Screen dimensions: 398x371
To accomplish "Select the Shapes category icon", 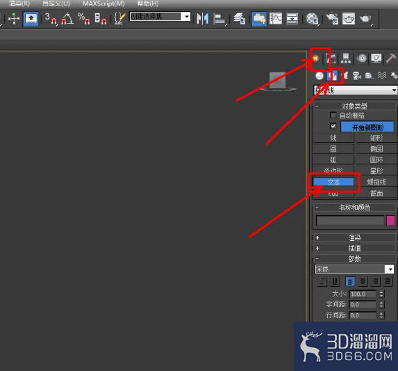I will point(332,75).
